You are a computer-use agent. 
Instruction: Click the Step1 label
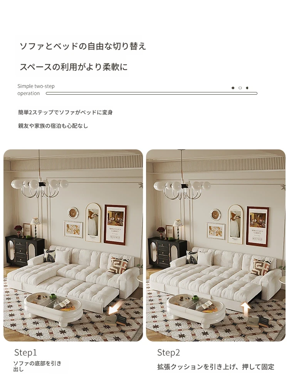[25, 352]
